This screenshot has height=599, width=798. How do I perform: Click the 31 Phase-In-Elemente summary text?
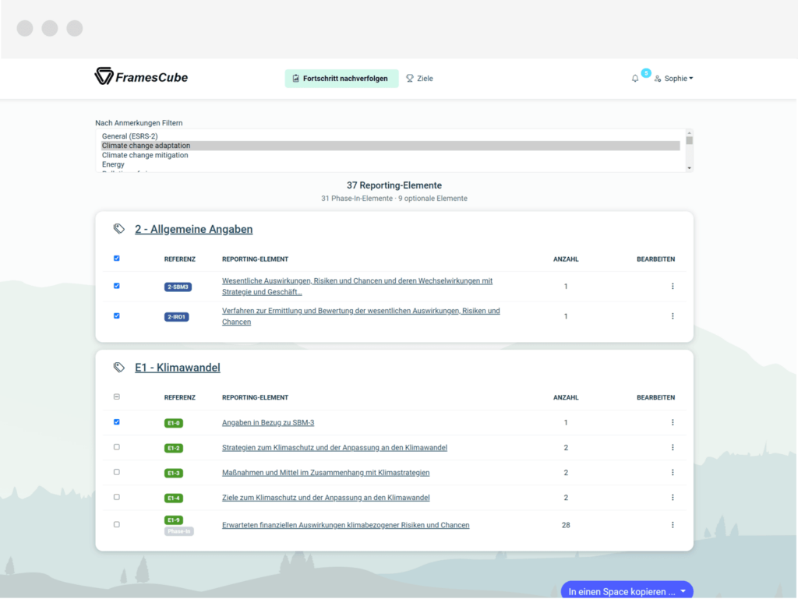pyautogui.click(x=357, y=199)
